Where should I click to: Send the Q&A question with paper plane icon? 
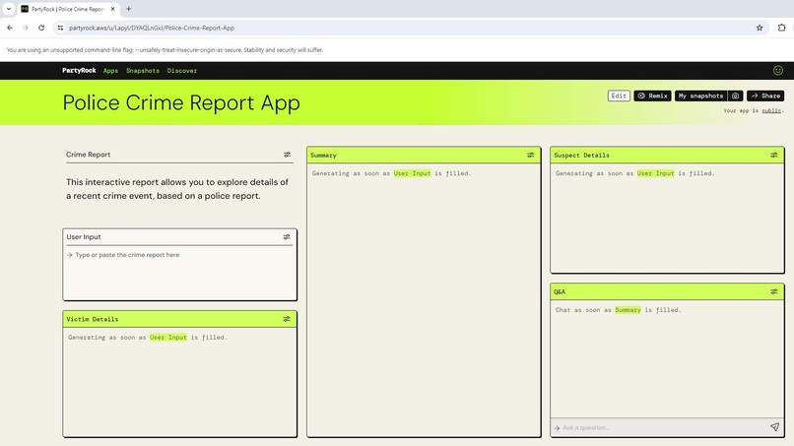pyautogui.click(x=774, y=427)
